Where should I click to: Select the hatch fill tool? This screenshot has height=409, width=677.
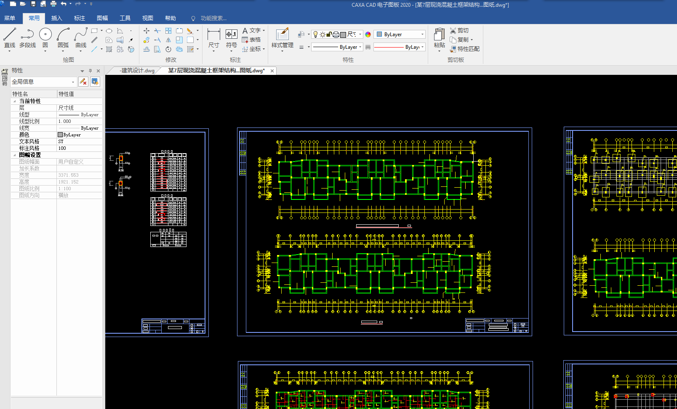(x=109, y=49)
